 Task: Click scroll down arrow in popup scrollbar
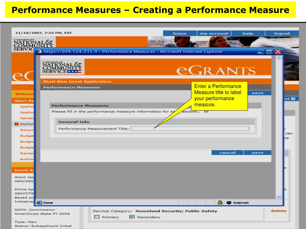point(279,197)
